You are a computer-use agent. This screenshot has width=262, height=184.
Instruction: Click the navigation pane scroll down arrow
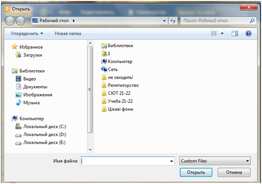[90, 150]
